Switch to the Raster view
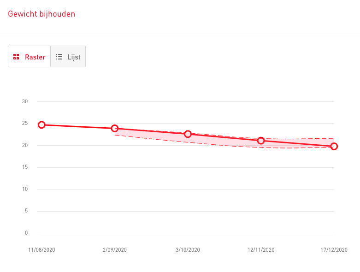Viewport: 360px width, 272px height. coord(29,56)
